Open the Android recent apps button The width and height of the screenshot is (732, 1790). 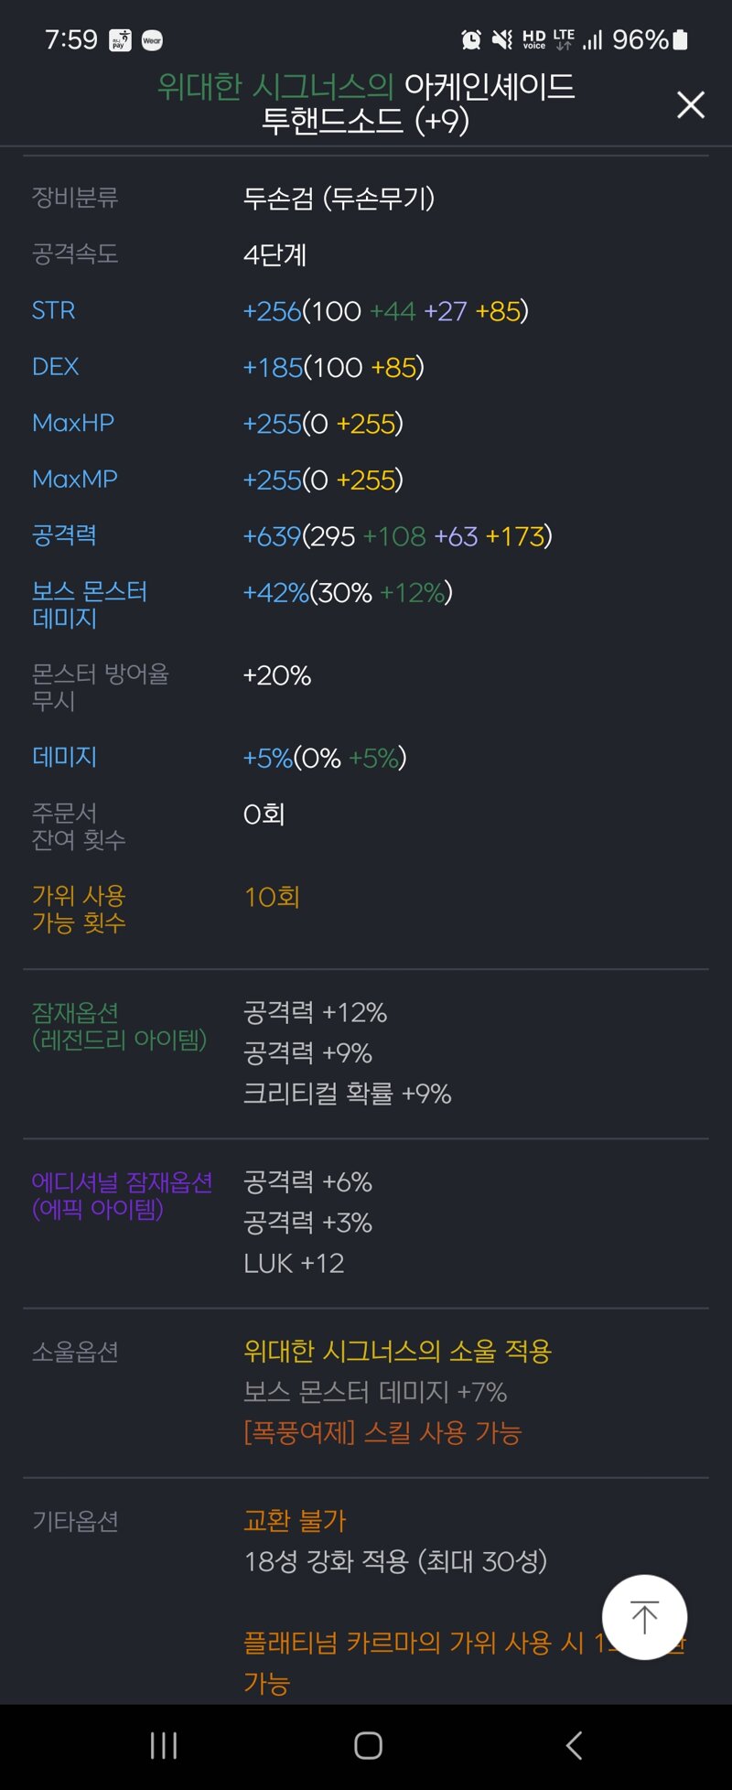(164, 1745)
